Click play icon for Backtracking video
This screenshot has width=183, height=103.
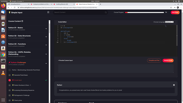pyautogui.click(x=10, y=70)
